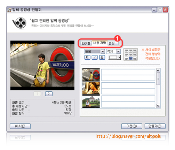Click second subtitle line for countryside photo
The image size is (175, 150).
click(128, 104)
